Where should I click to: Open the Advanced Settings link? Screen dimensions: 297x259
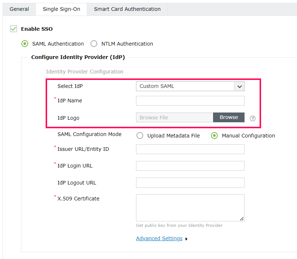[x=159, y=238]
